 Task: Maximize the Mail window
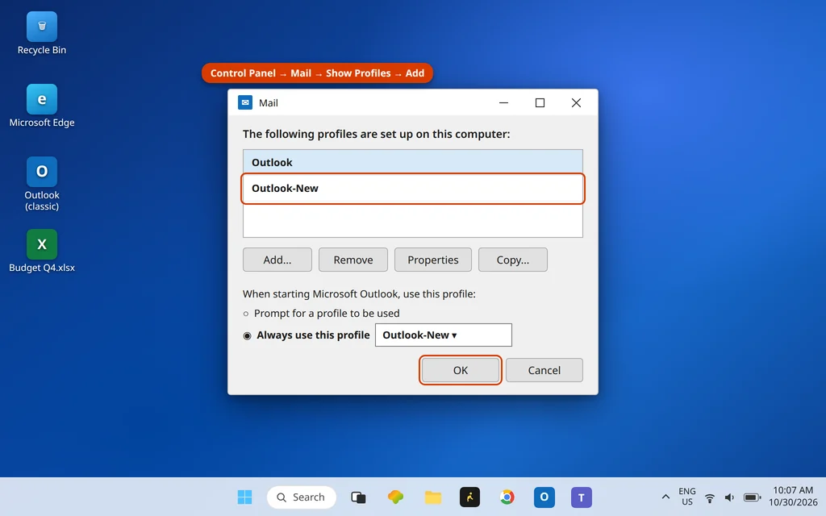coord(540,102)
